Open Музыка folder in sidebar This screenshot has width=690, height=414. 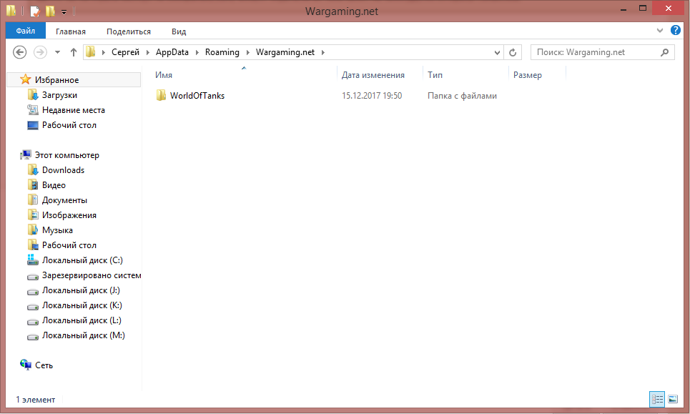click(x=57, y=230)
